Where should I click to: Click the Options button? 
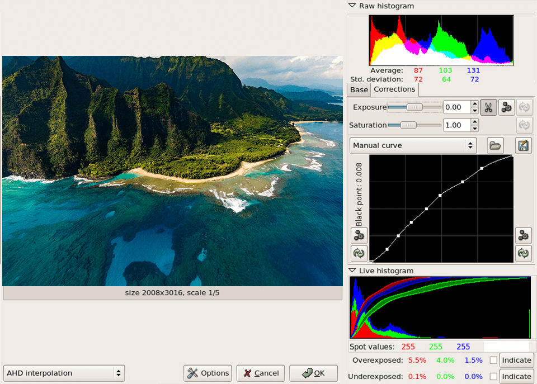pyautogui.click(x=208, y=373)
